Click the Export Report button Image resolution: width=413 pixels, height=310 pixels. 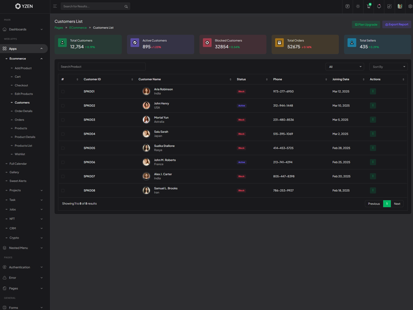(396, 24)
